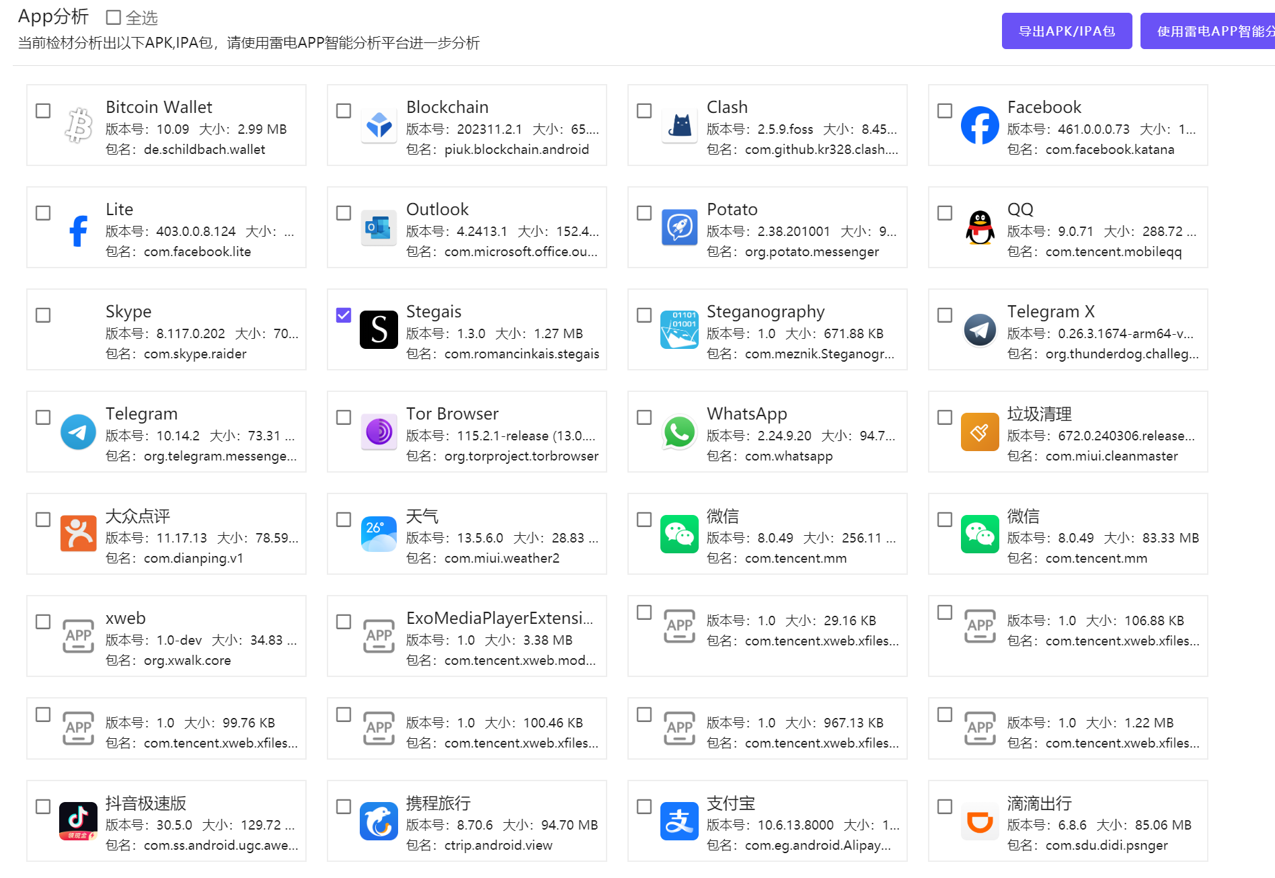This screenshot has width=1275, height=878.
Task: Click the 大众点评 app icon
Action: pyautogui.click(x=79, y=534)
